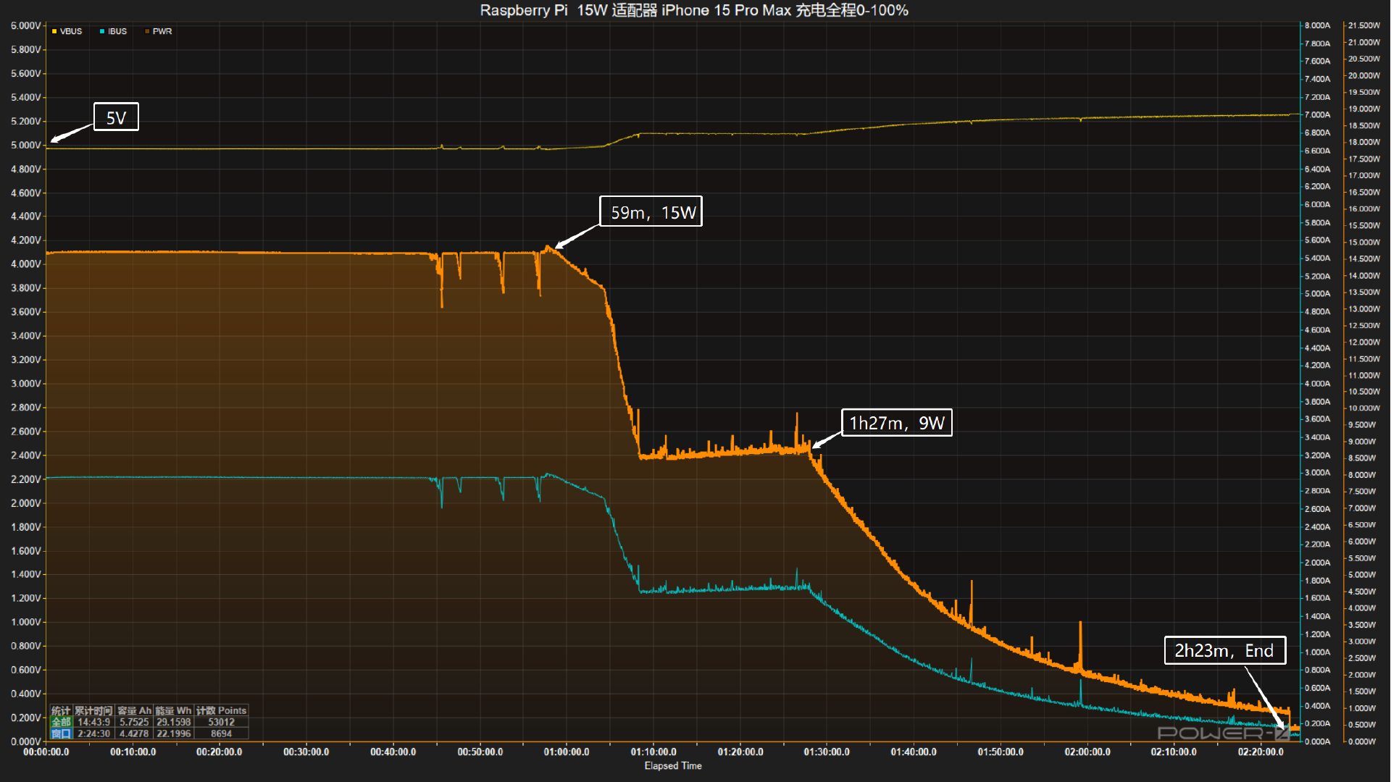Click the total energy value 29.1598
This screenshot has width=1391, height=782.
pyautogui.click(x=174, y=722)
